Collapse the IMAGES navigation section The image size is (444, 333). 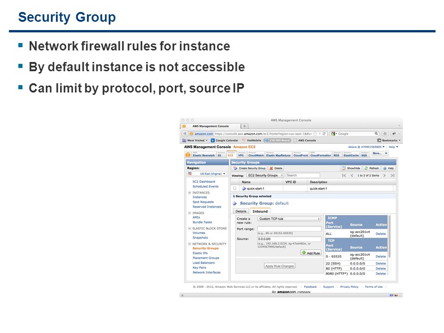click(190, 213)
